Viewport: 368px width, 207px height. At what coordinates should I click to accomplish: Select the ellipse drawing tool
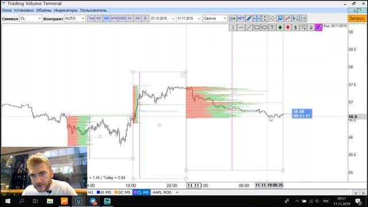pyautogui.click(x=264, y=28)
